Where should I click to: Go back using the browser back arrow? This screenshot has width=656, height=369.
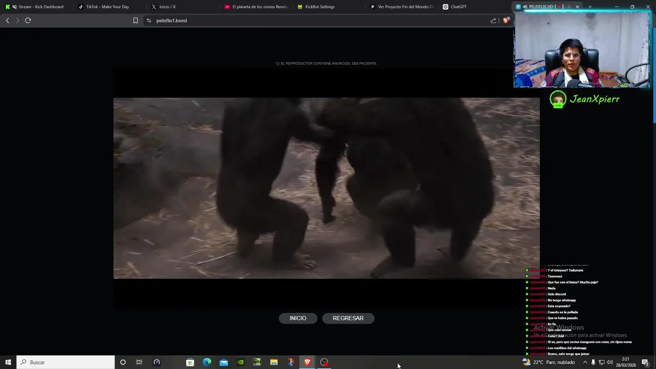pyautogui.click(x=7, y=20)
